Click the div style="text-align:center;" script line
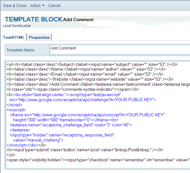190x173 pixels. click(x=64, y=95)
